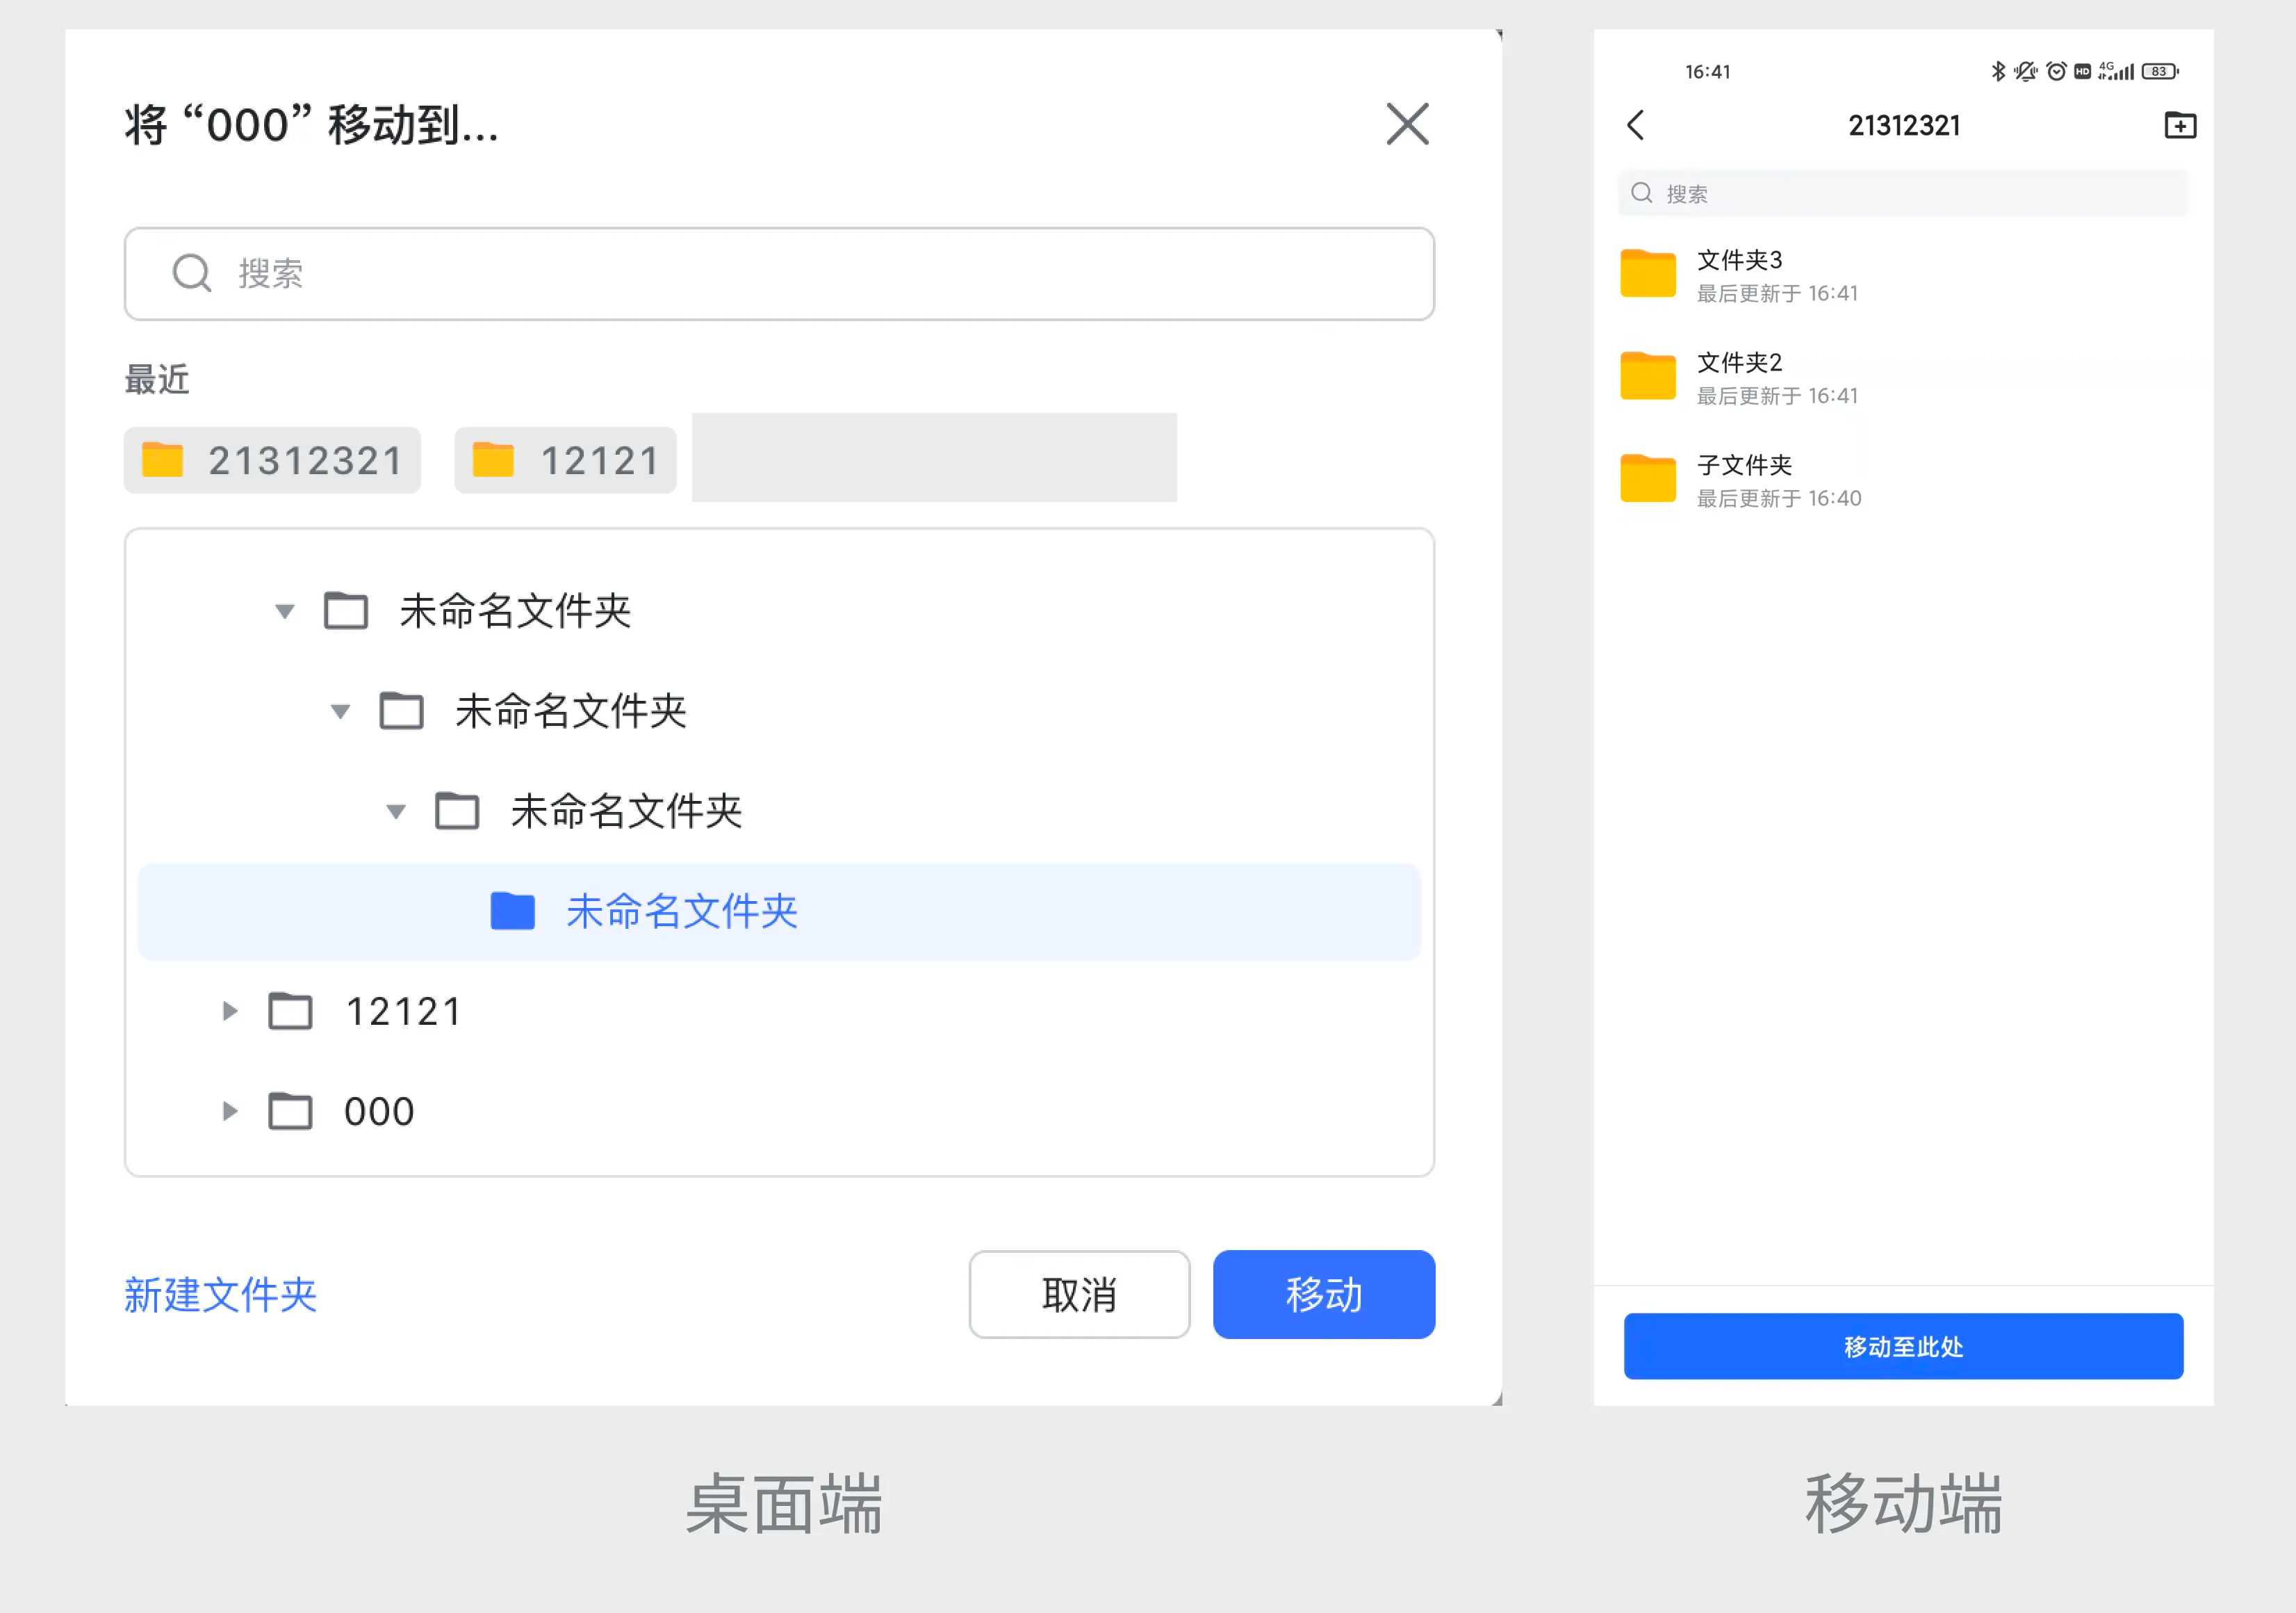Click the folder icon next to 文件夹3
2296x1613 pixels.
(x=1647, y=274)
